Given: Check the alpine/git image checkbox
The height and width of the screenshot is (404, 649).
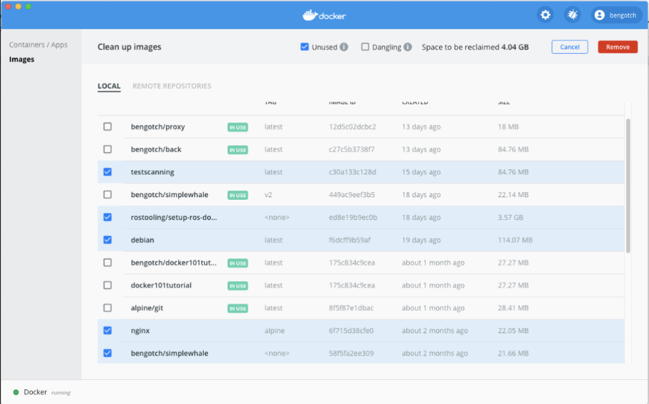Looking at the screenshot, I should [x=108, y=308].
